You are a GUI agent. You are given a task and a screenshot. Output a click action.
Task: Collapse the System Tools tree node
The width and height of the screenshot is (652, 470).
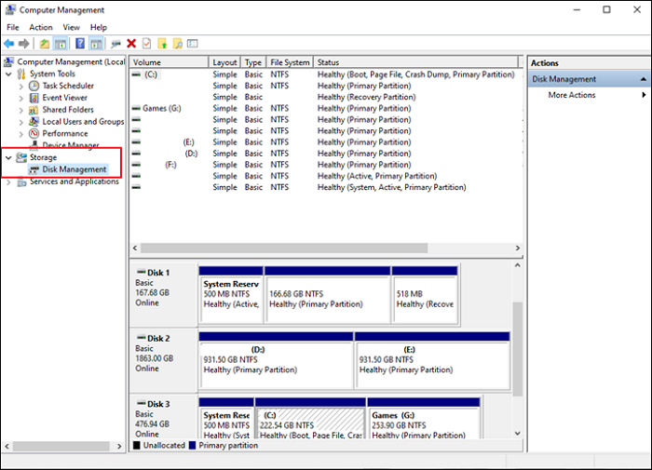coord(9,74)
